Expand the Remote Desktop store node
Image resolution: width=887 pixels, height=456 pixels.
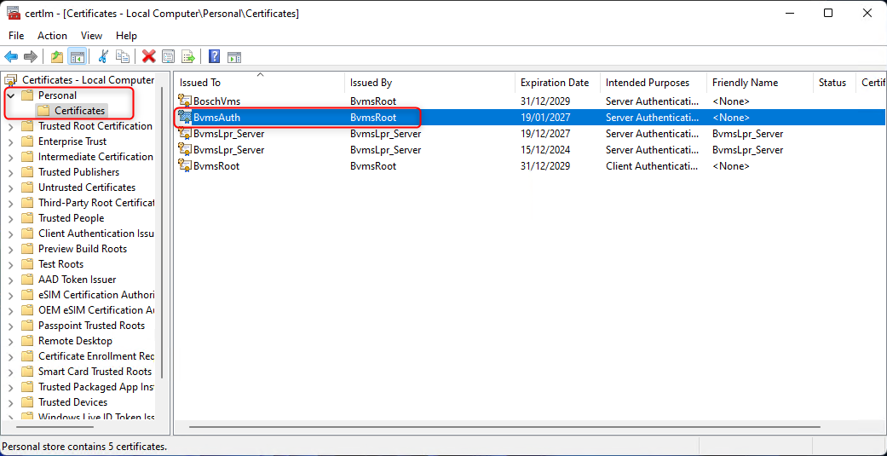[x=11, y=341]
